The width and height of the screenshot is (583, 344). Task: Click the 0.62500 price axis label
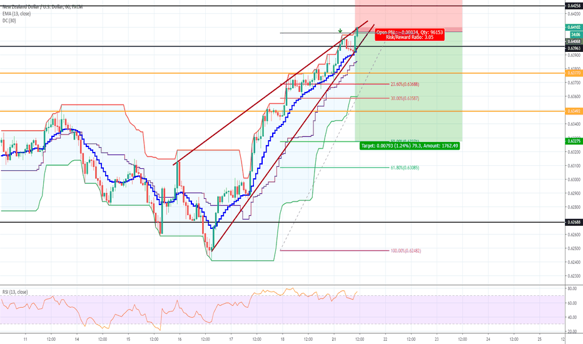(x=574, y=248)
